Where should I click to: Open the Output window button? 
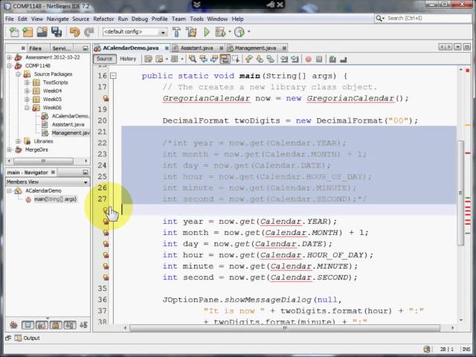(x=28, y=338)
